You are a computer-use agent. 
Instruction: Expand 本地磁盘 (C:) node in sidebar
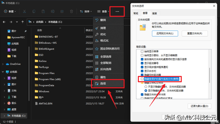4,116
